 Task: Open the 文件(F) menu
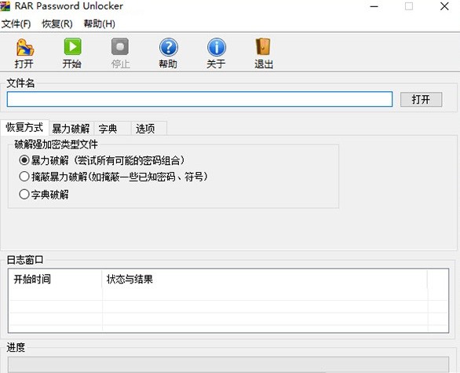(16, 24)
